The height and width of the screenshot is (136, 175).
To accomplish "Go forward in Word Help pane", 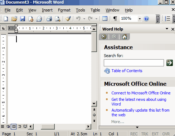I will coord(114,37).
